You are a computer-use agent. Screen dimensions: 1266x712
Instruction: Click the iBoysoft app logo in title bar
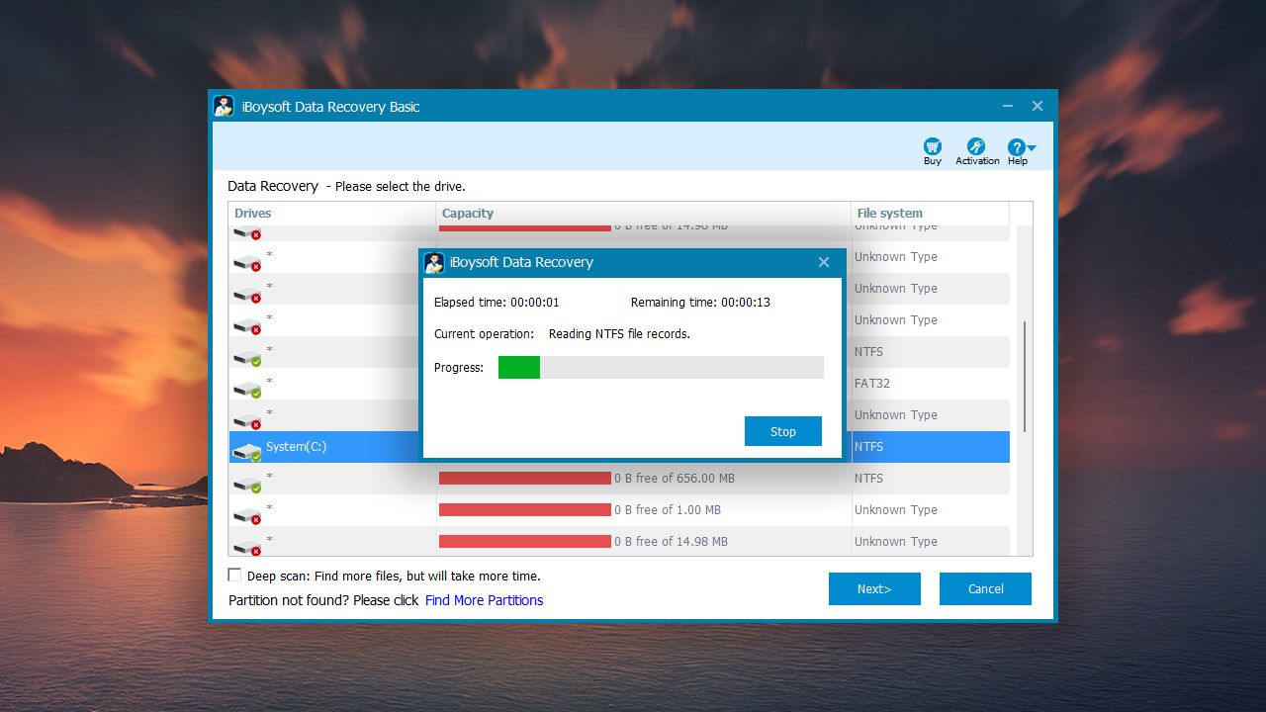(x=224, y=107)
